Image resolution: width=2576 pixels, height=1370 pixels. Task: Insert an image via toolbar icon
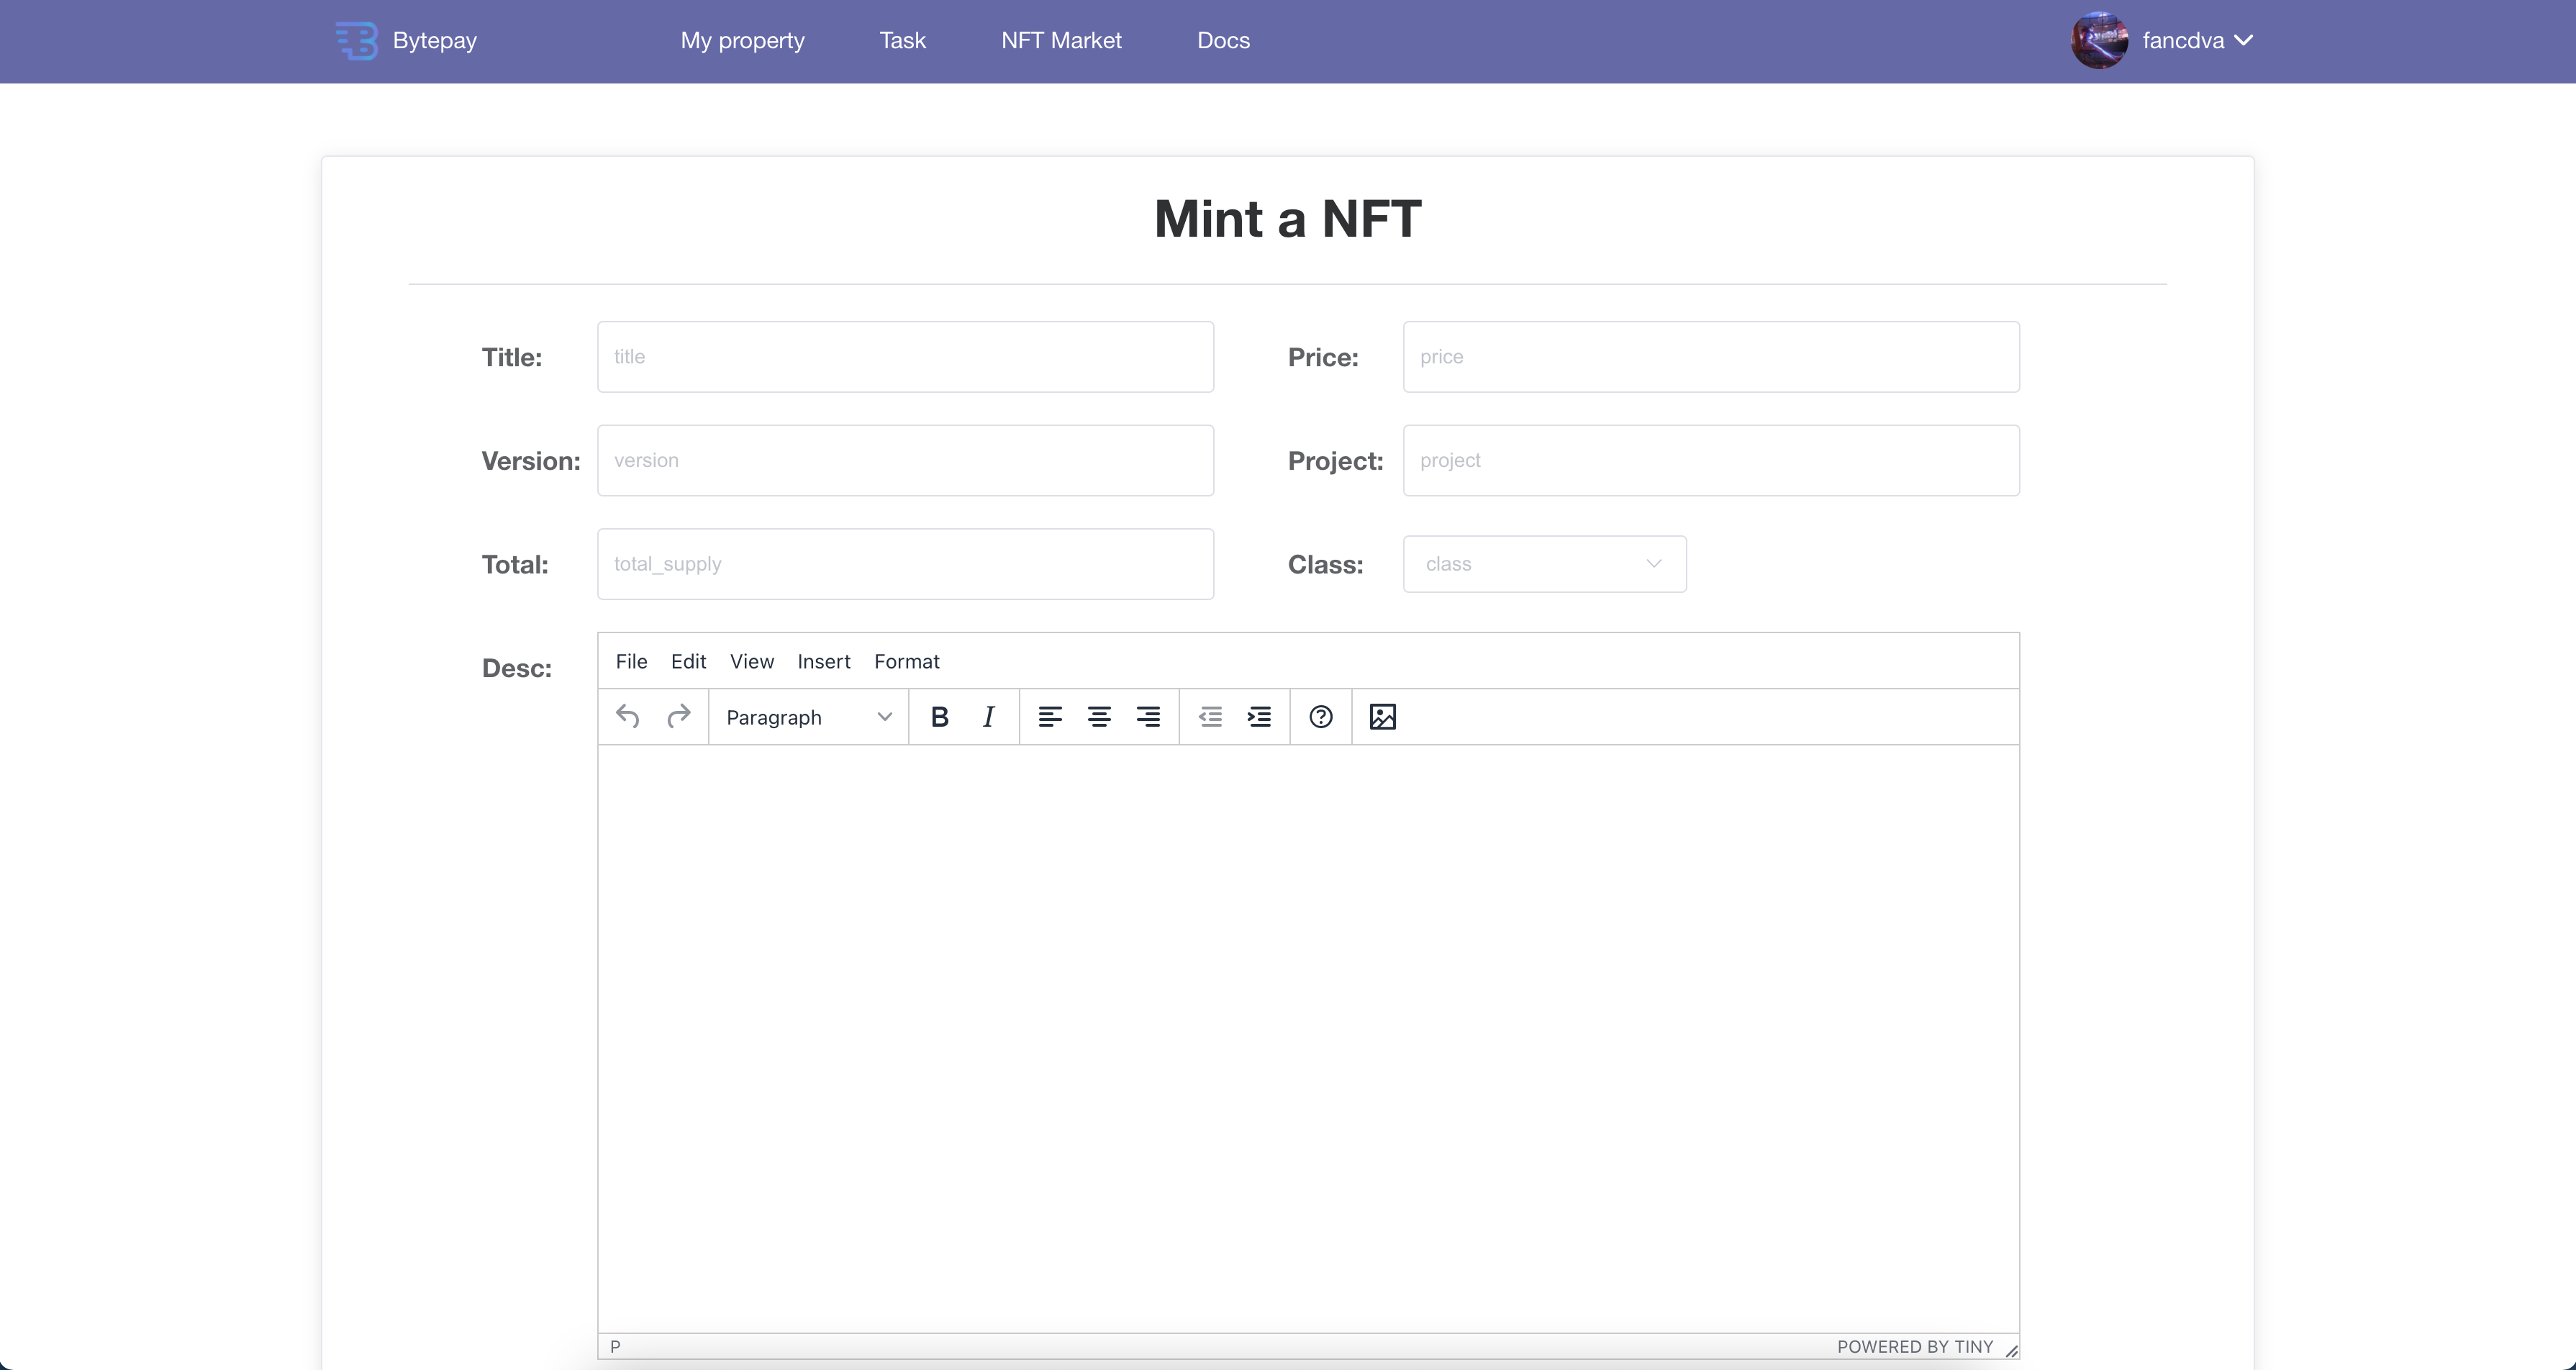click(x=1383, y=717)
